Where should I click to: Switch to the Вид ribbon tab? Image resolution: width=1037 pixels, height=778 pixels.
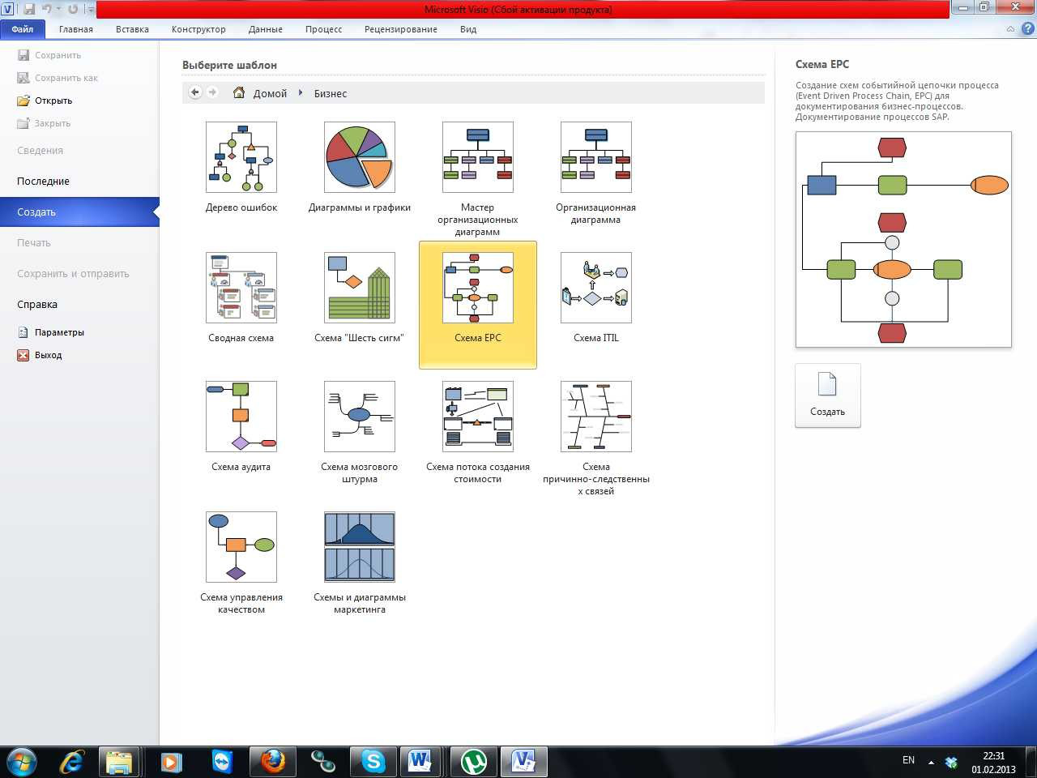(x=468, y=29)
